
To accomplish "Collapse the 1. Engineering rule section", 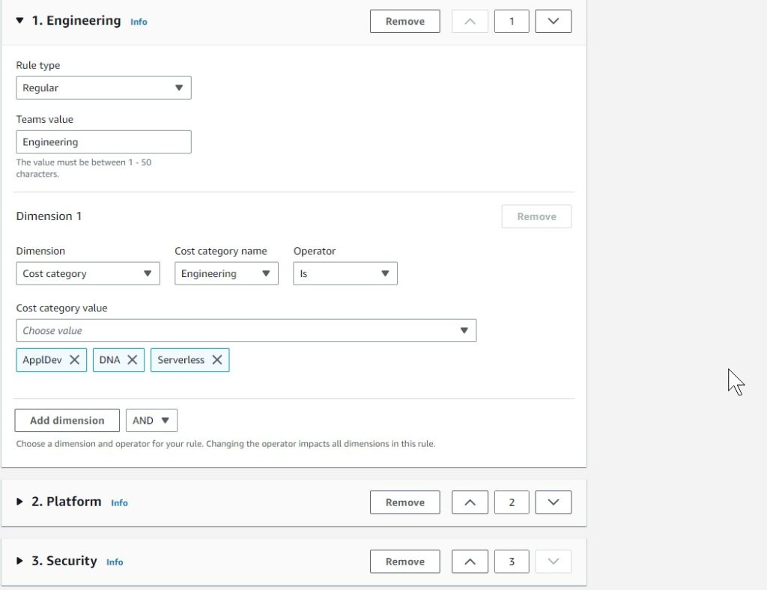I will [x=19, y=20].
